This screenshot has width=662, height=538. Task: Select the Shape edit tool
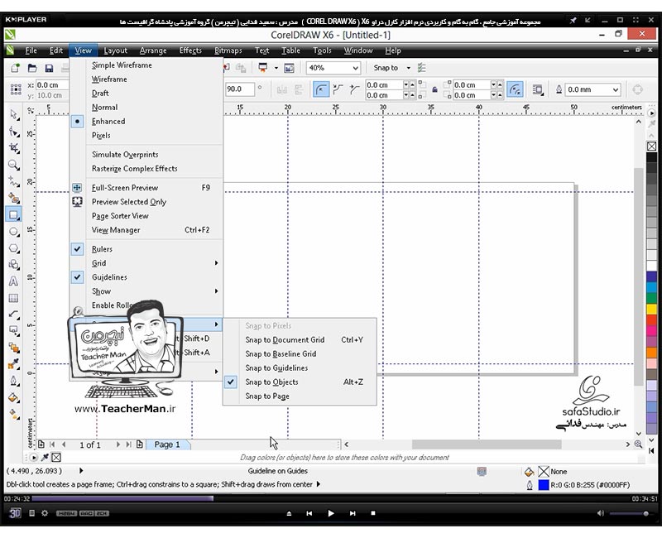click(x=14, y=132)
